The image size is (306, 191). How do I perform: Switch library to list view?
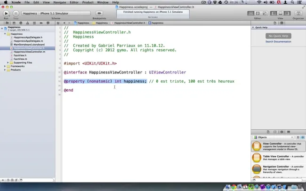tap(303, 137)
